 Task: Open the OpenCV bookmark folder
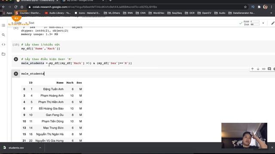pyautogui.click(x=205, y=13)
